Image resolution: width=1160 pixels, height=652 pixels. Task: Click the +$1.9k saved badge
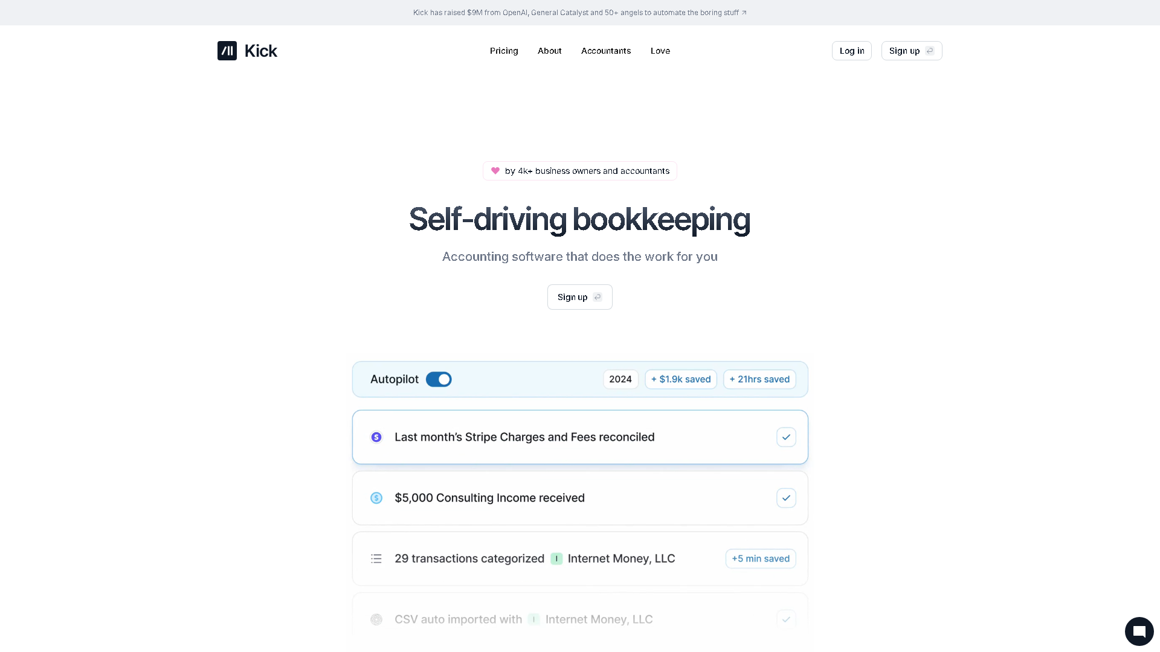(680, 379)
